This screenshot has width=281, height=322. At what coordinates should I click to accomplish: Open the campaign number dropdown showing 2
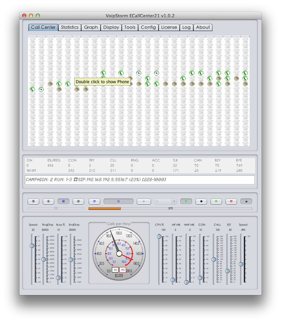[166, 201]
